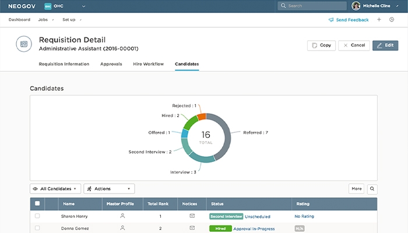Click Sharon Henry's notices envelope icon

192,216
